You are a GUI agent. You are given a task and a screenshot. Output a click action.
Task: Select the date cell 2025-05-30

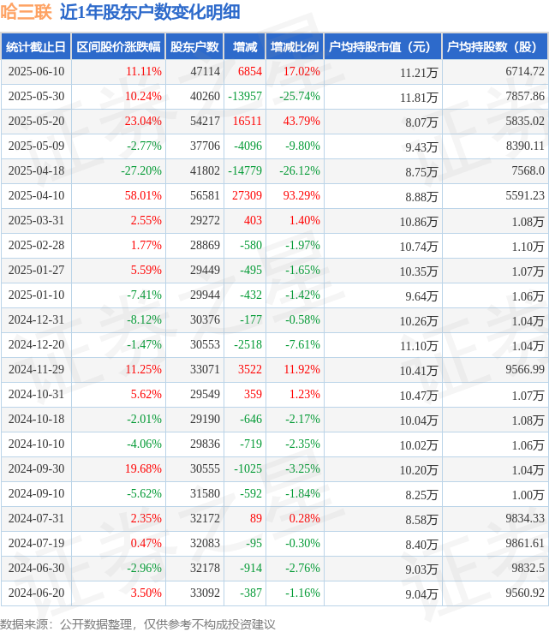(36, 96)
